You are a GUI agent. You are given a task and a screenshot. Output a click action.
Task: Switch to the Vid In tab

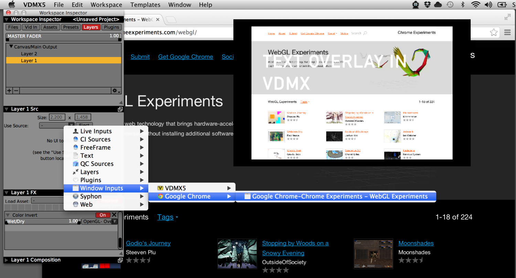[x=31, y=27]
